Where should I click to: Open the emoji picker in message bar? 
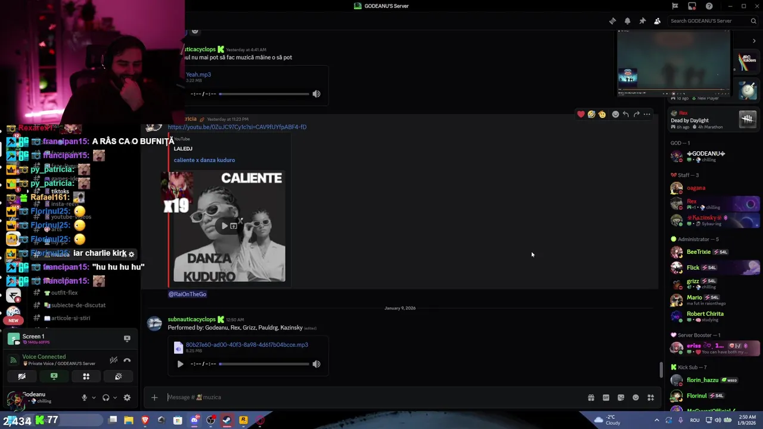click(x=635, y=397)
